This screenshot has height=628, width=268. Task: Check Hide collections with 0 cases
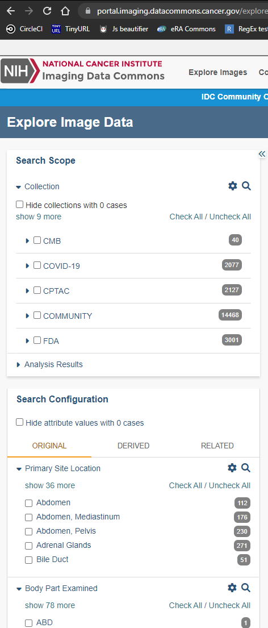[x=20, y=205]
